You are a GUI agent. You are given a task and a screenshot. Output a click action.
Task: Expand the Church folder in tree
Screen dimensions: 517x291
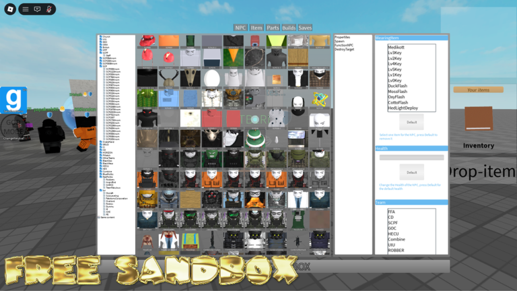pos(105,36)
